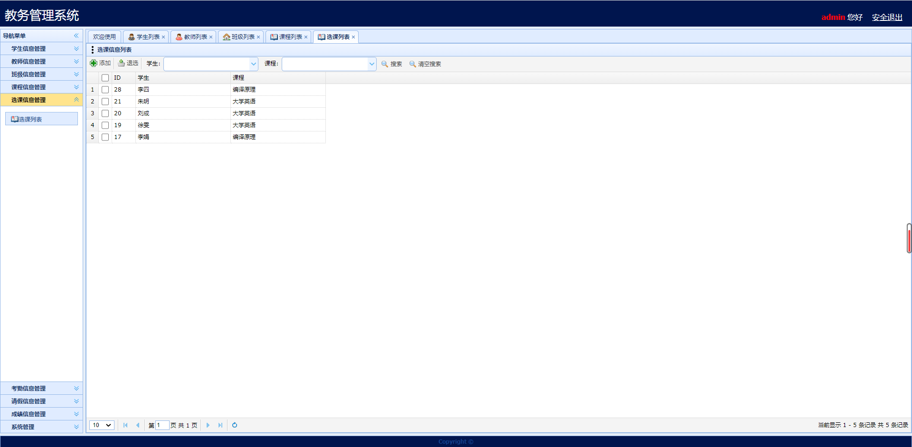Viewport: 912px width, 447px height.
Task: Click the 搜索 button label
Action: [396, 64]
